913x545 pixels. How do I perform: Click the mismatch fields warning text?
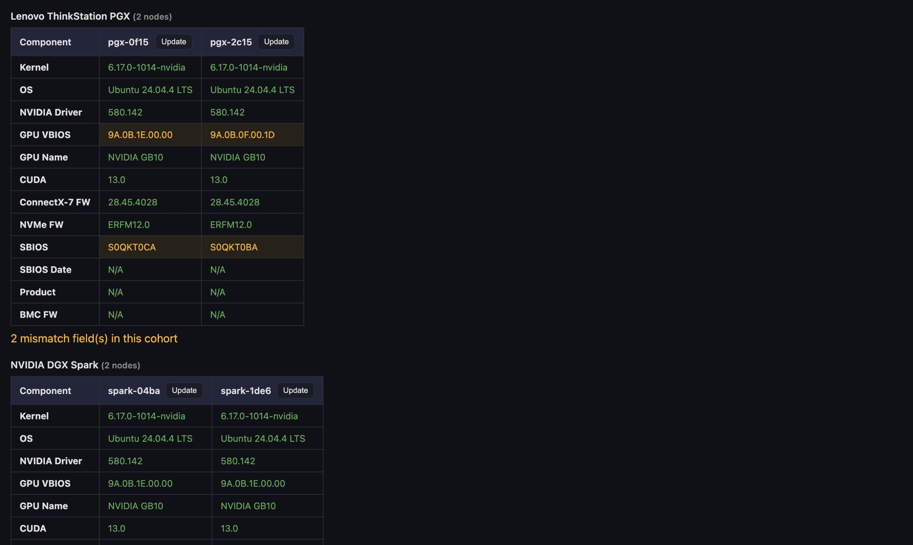(94, 338)
